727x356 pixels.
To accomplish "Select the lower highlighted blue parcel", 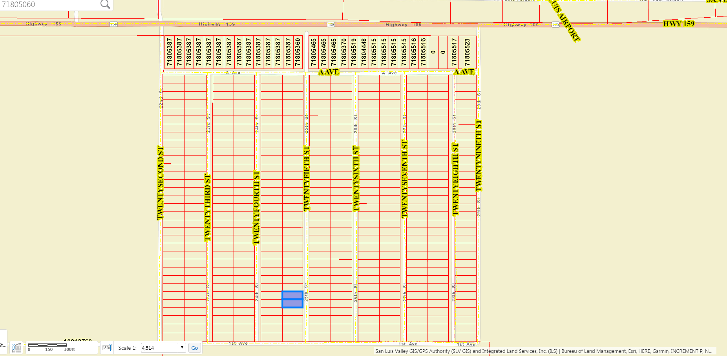I will [292, 304].
